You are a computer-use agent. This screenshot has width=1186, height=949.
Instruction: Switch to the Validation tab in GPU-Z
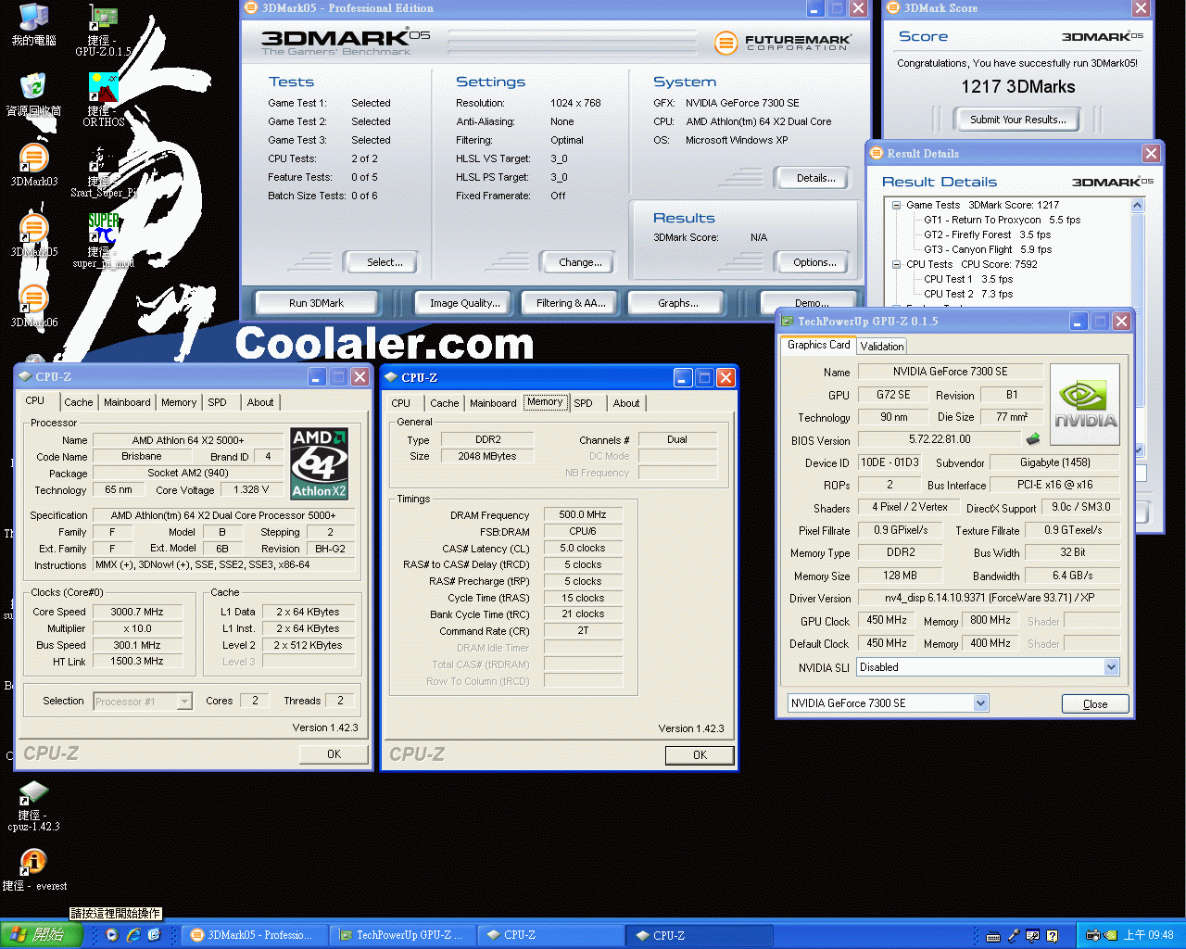(x=881, y=347)
